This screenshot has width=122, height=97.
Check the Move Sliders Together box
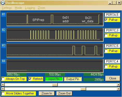point(3,93)
